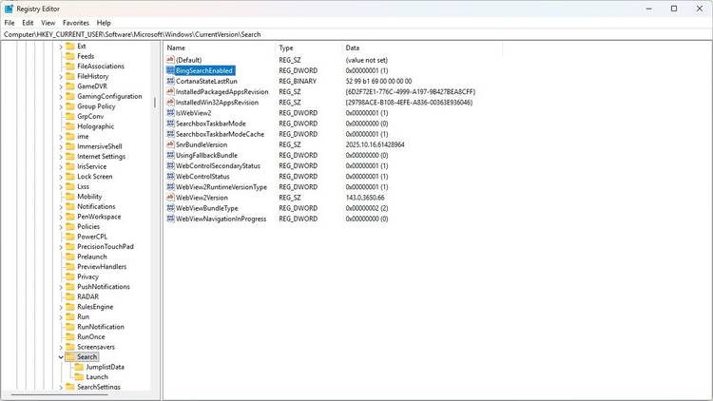Image resolution: width=713 pixels, height=401 pixels.
Task: Expand the PushNotifications key
Action: click(x=61, y=287)
